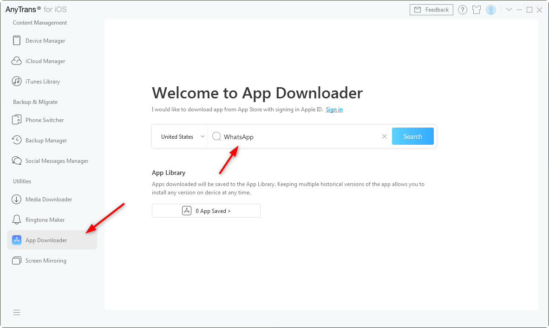The width and height of the screenshot is (549, 328).
Task: Minimize the AnyTrans window
Action: click(x=520, y=10)
